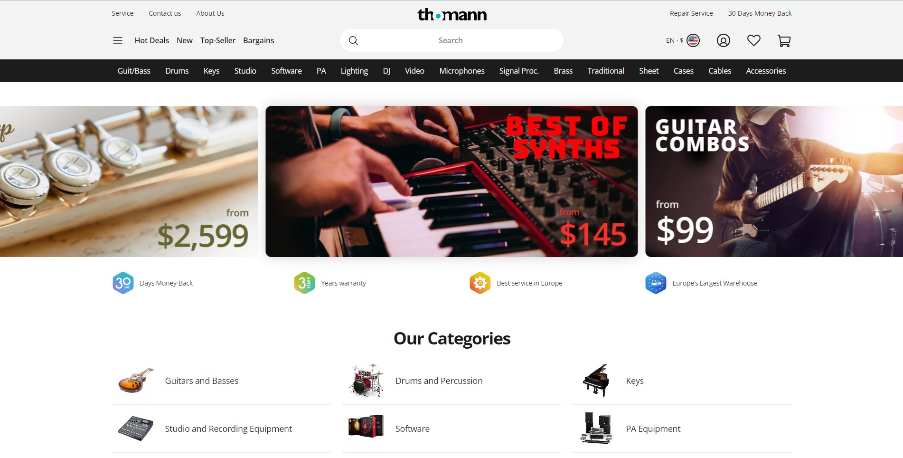Click the 30 Days Money-Back badge icon
Screen dimensions: 903x458
click(x=123, y=283)
